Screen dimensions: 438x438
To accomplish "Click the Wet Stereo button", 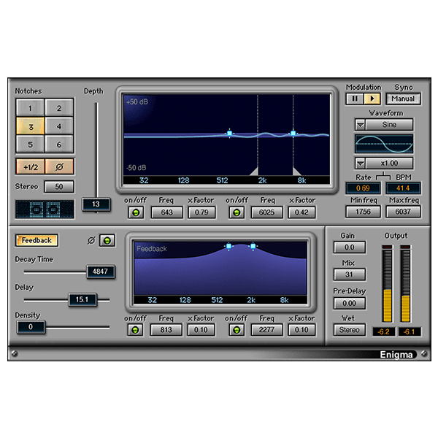I will coord(349,330).
